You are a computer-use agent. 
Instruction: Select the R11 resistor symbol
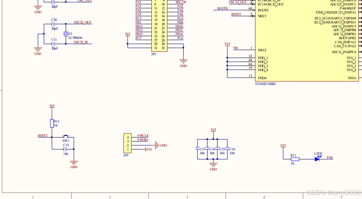click(295, 159)
